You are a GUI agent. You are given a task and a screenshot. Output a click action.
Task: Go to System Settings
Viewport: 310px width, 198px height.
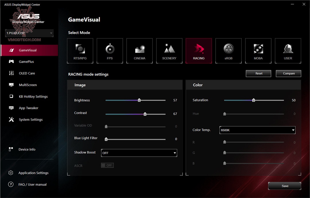tap(31, 120)
